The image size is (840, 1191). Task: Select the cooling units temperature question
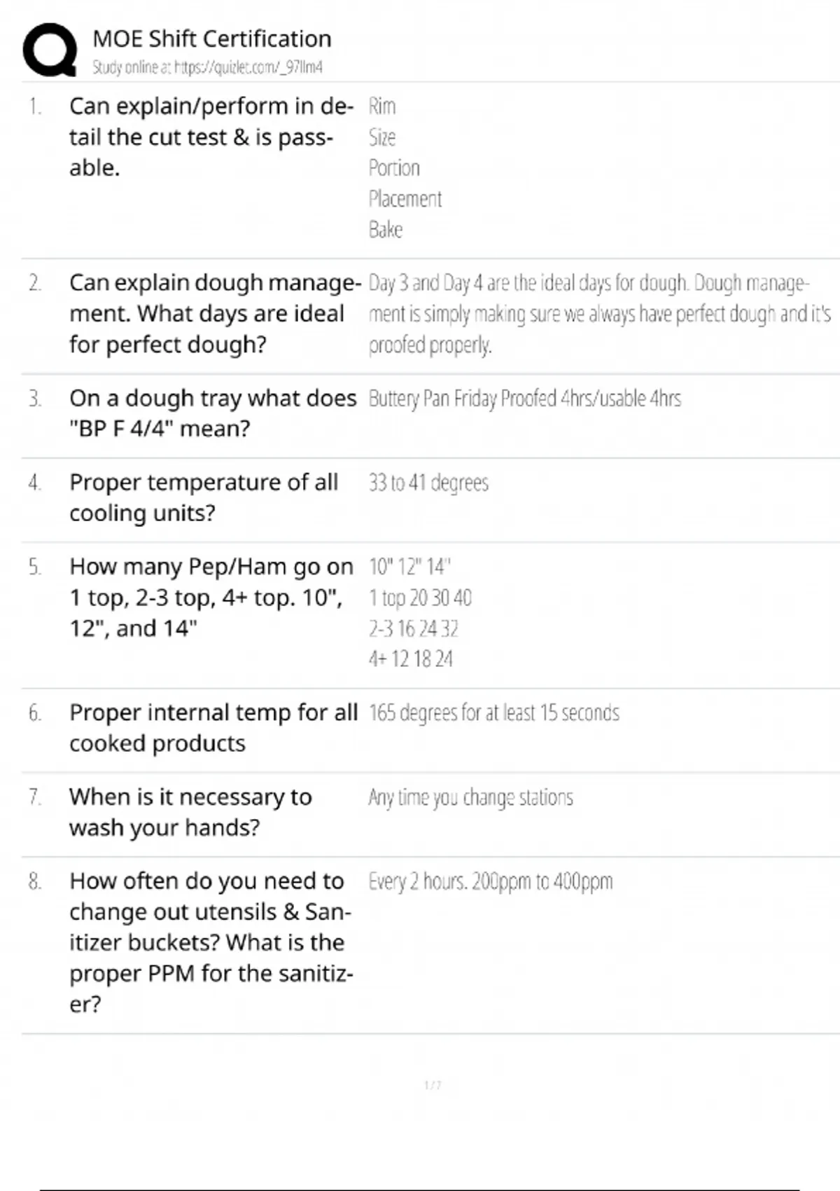[x=203, y=497]
